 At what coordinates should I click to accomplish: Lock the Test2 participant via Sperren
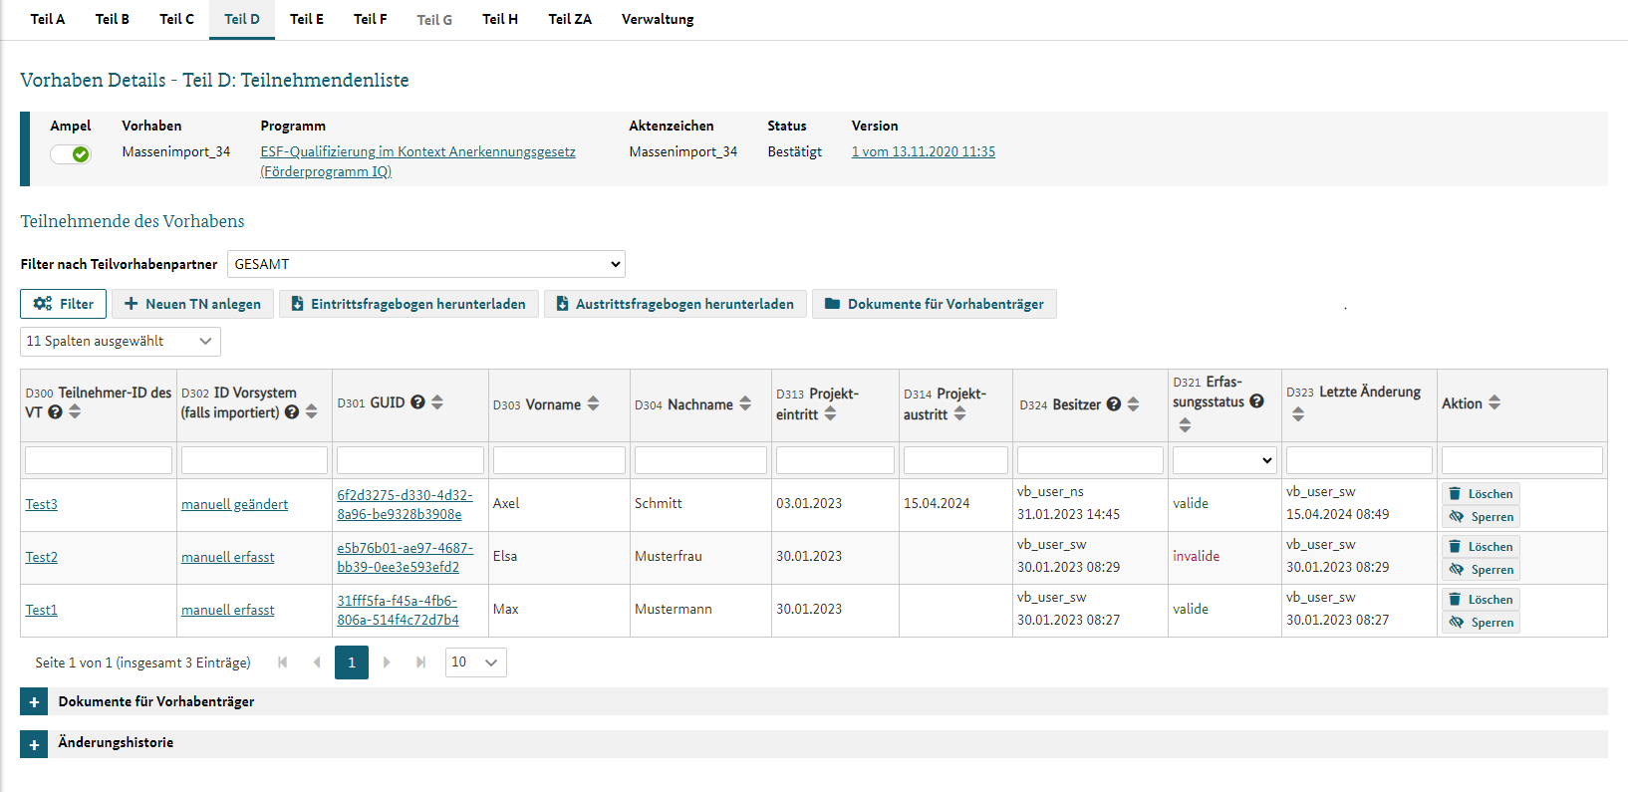point(1481,569)
